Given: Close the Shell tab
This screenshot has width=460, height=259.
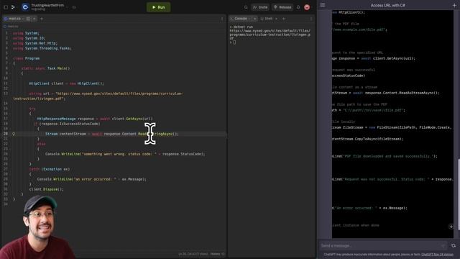Looking at the screenshot, I should coord(276,19).
